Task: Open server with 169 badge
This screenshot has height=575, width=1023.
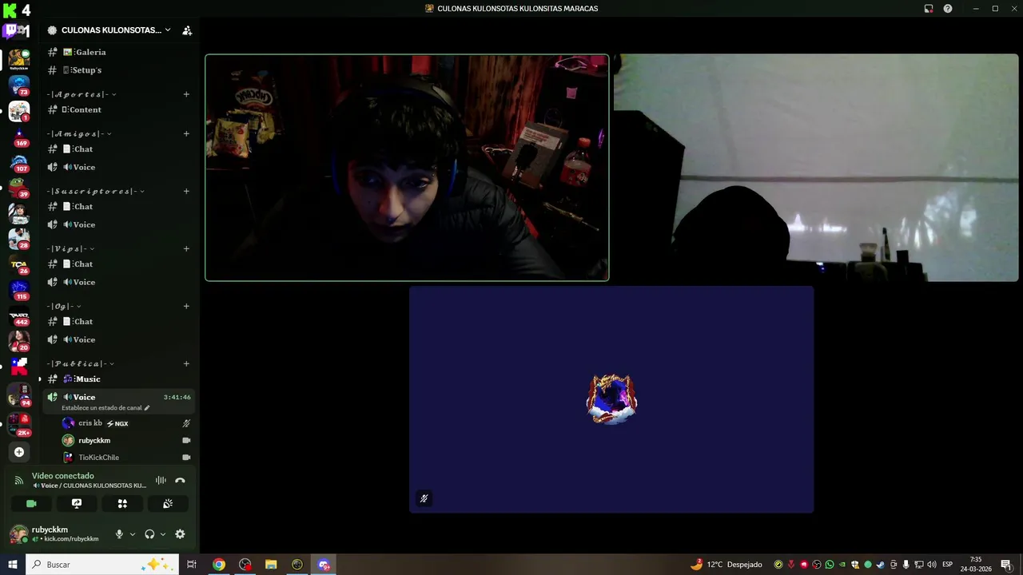Action: pyautogui.click(x=19, y=137)
